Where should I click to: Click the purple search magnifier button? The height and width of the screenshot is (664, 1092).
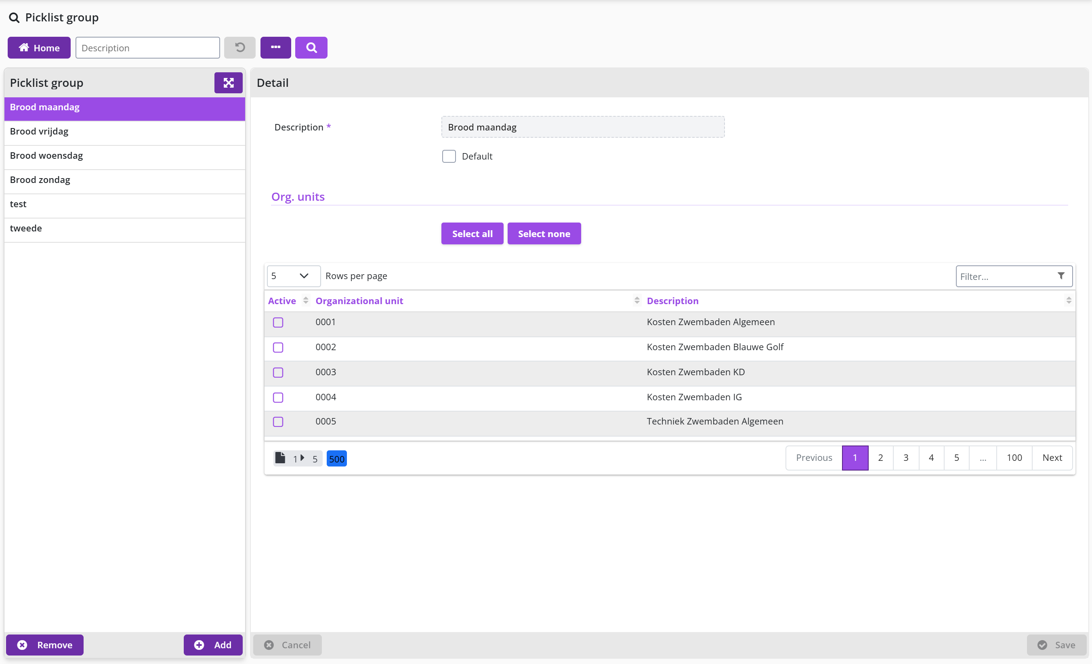pos(311,47)
